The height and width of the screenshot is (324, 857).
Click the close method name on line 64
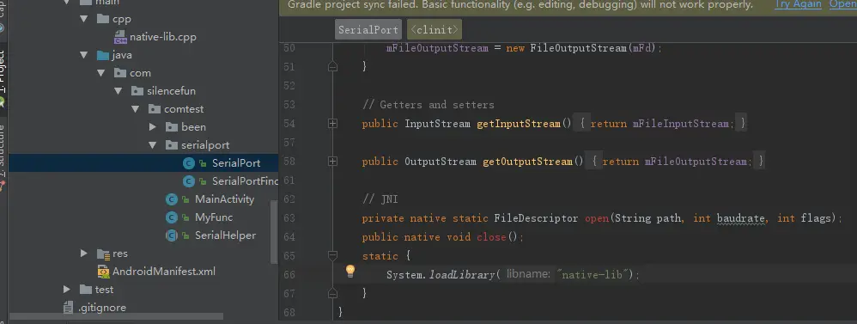[x=492, y=237]
